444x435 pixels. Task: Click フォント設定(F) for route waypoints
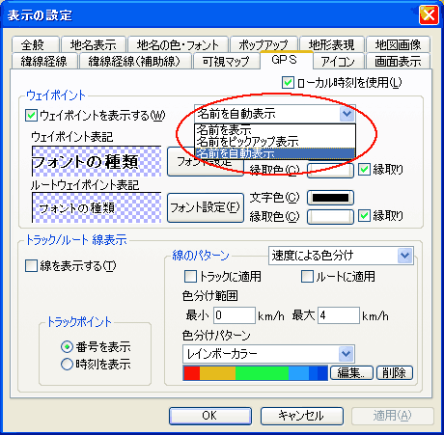[206, 207]
